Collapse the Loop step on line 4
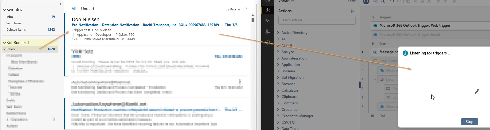 pos(375,80)
